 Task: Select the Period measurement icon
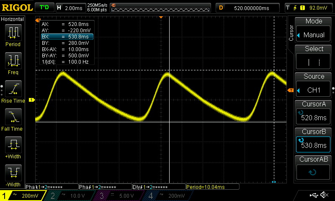click(x=13, y=33)
